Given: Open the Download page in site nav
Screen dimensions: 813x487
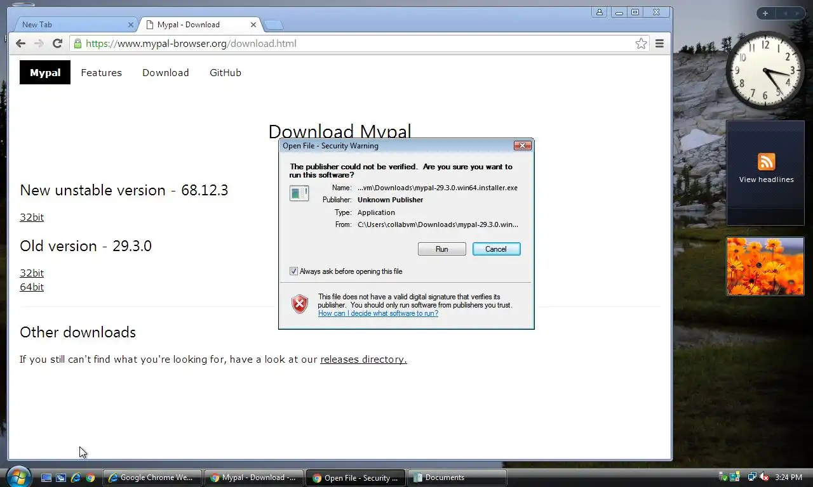Looking at the screenshot, I should click(x=165, y=72).
